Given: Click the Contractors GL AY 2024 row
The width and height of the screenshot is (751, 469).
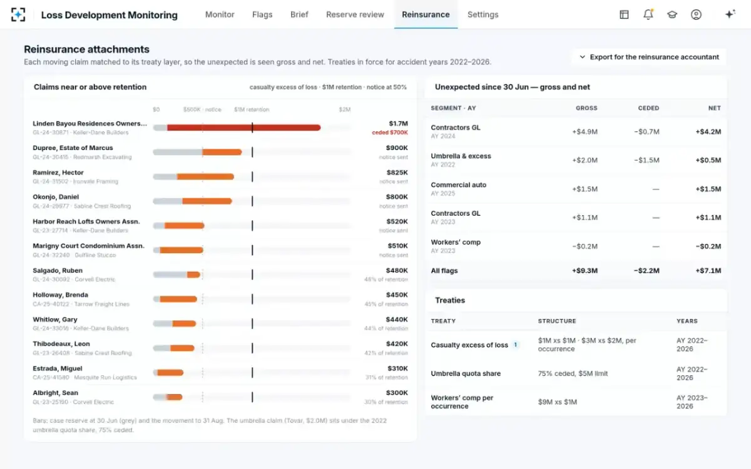Looking at the screenshot, I should [576, 132].
